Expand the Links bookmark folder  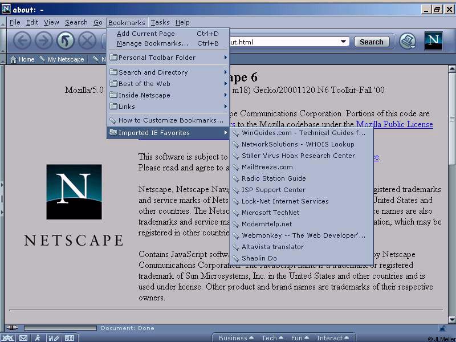168,107
